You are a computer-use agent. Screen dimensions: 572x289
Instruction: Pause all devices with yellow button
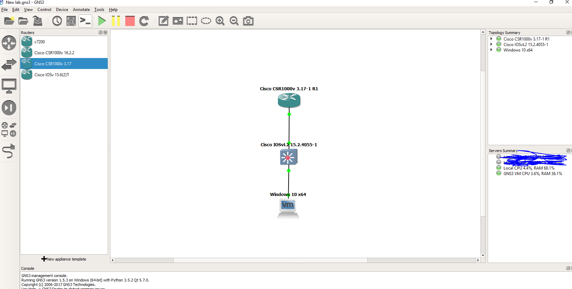tap(116, 21)
